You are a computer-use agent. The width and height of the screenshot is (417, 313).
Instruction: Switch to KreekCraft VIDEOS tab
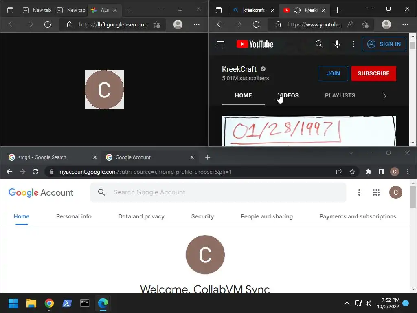coord(288,95)
